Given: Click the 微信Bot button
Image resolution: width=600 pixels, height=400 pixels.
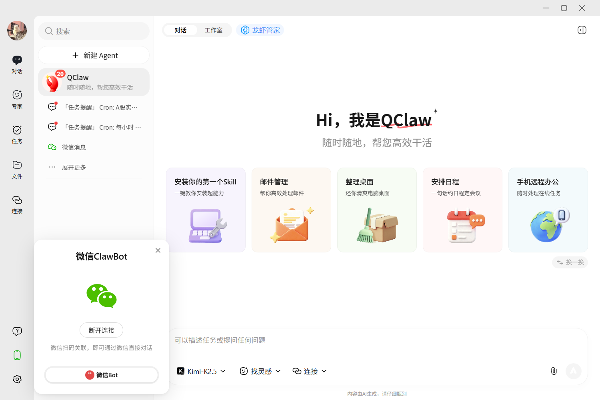Looking at the screenshot, I should [102, 375].
